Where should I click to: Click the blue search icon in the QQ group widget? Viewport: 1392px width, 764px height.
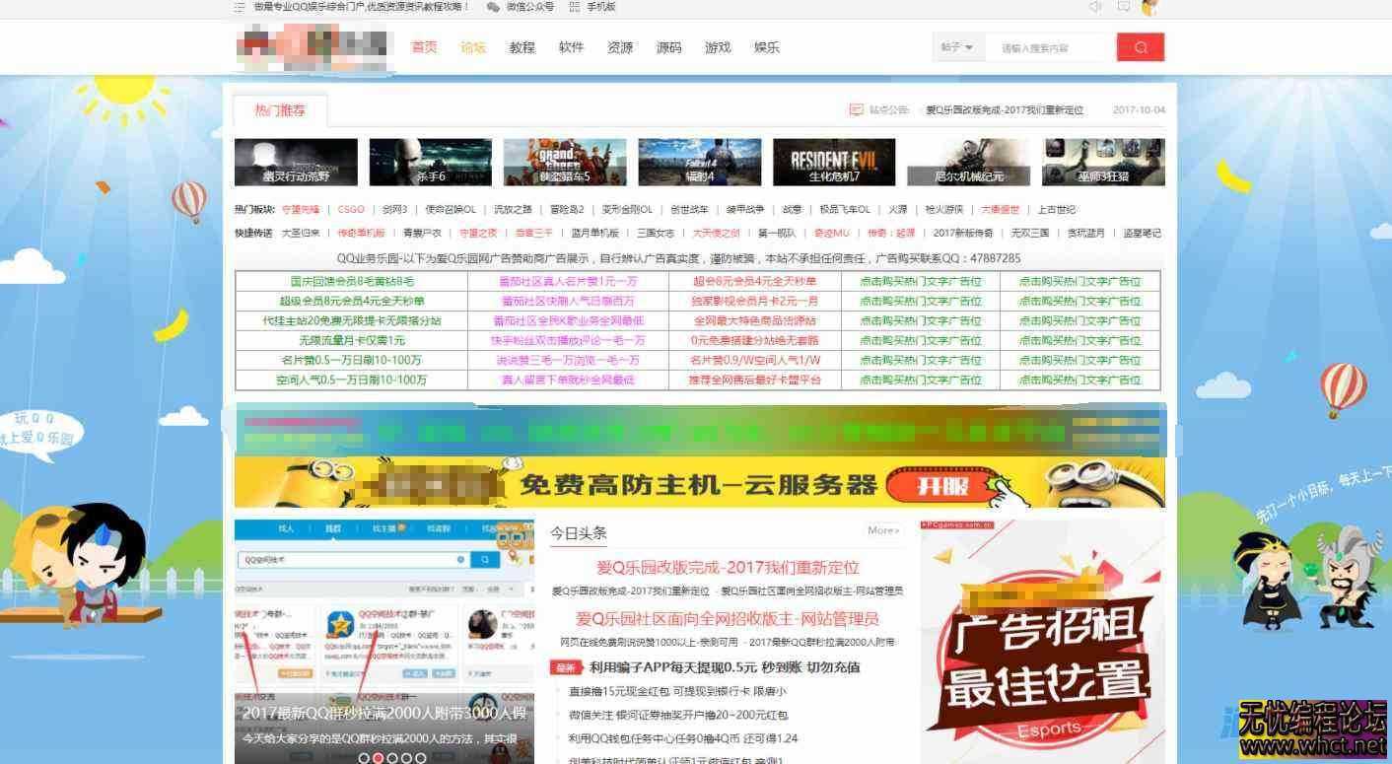pyautogui.click(x=483, y=559)
